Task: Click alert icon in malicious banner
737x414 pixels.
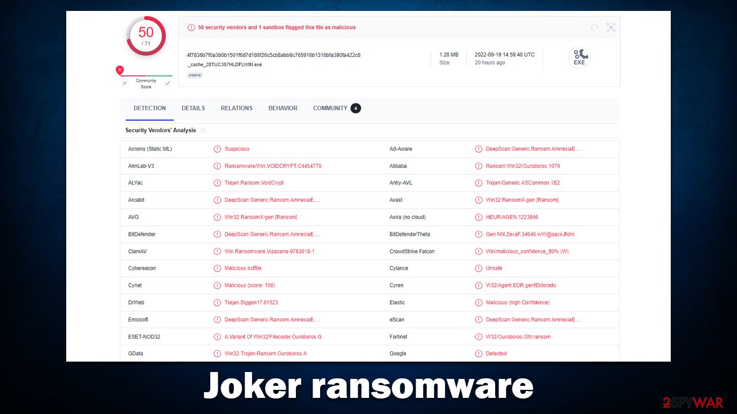Action: (x=191, y=28)
